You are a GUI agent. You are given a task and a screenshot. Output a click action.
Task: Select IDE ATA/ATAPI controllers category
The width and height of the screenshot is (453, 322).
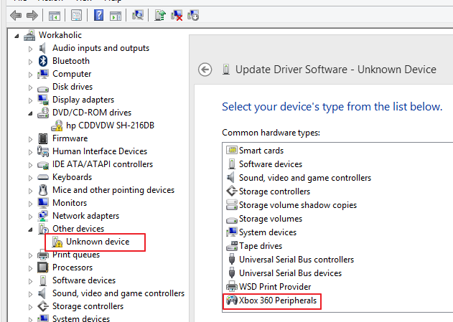click(x=103, y=164)
